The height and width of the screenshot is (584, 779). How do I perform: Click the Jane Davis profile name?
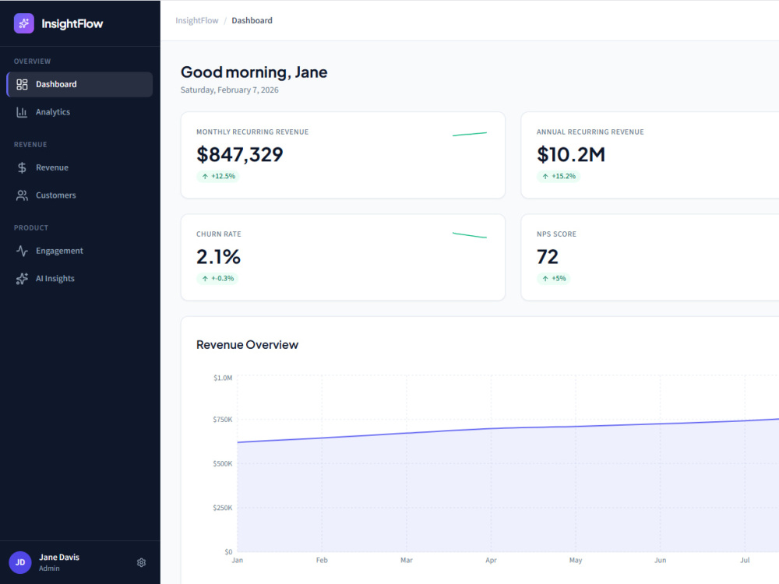(59, 558)
